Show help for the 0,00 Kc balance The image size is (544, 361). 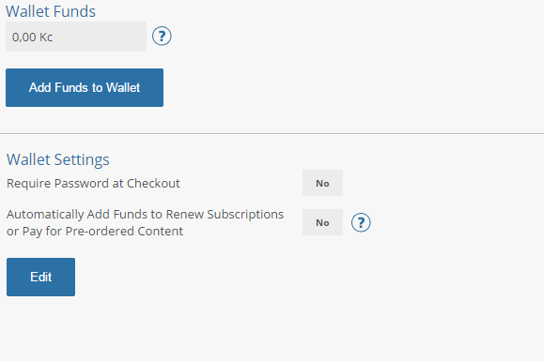pyautogui.click(x=162, y=36)
